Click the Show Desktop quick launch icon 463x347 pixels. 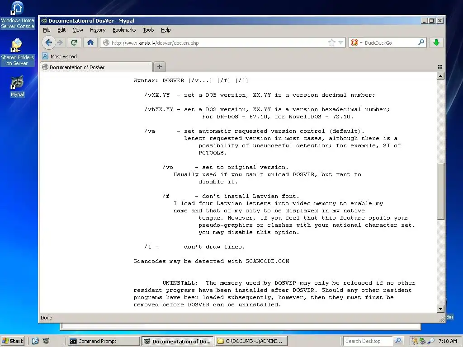click(x=35, y=341)
